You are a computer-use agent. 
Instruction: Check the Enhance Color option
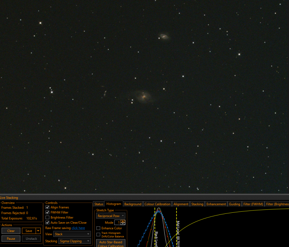pyautogui.click(x=98, y=228)
